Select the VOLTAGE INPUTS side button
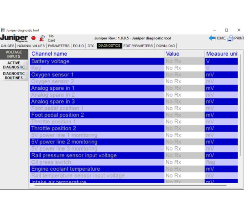 coord(14,54)
